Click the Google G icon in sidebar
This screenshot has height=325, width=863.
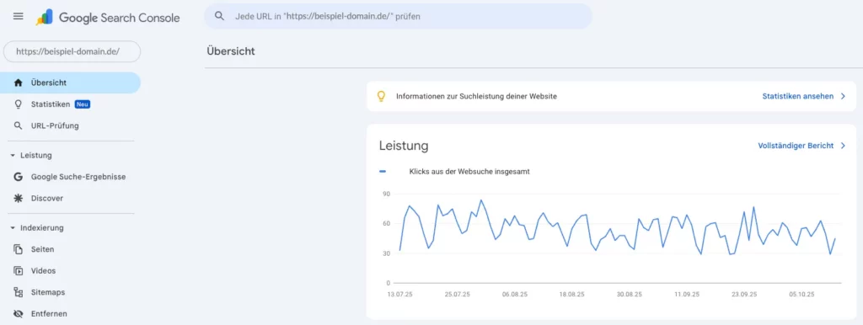(x=19, y=177)
